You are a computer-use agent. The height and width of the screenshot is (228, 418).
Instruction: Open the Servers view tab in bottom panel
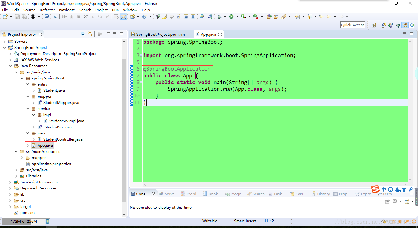pos(168,194)
